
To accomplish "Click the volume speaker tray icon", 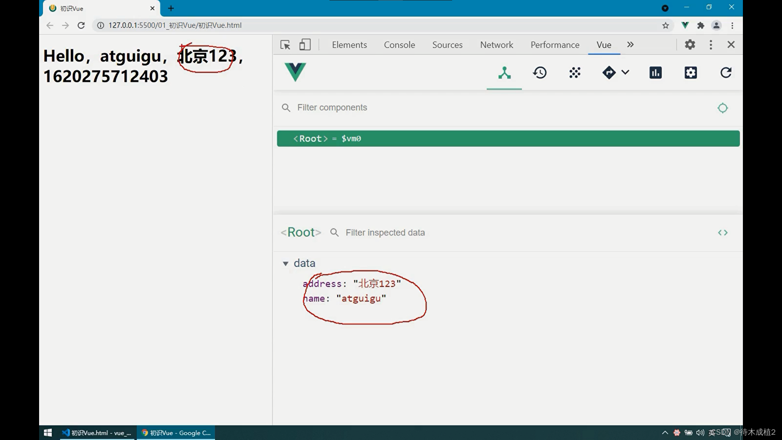I will coord(700,433).
